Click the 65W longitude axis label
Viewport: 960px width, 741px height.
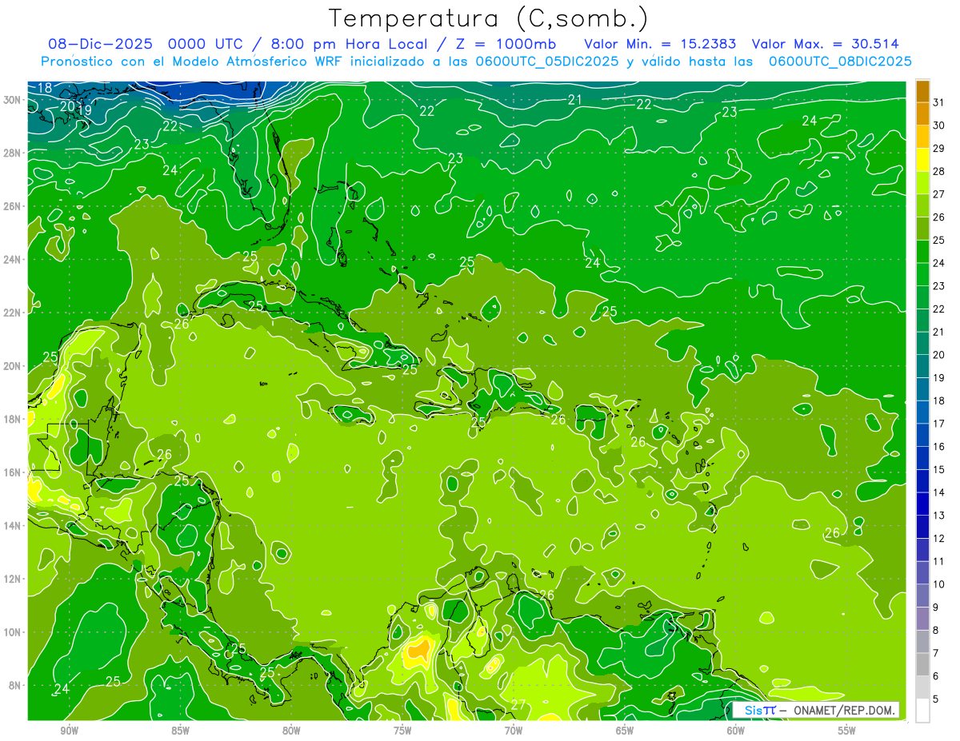coord(625,730)
